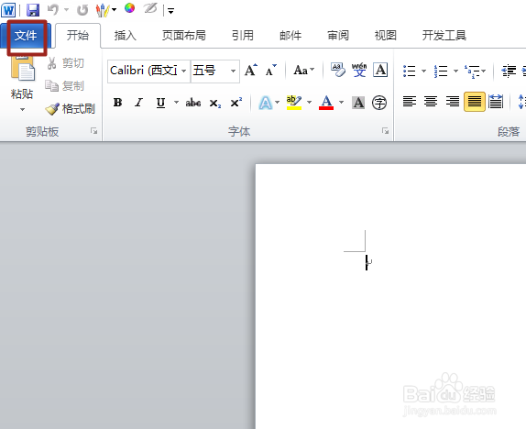Click Shrink Font icon

coord(271,71)
